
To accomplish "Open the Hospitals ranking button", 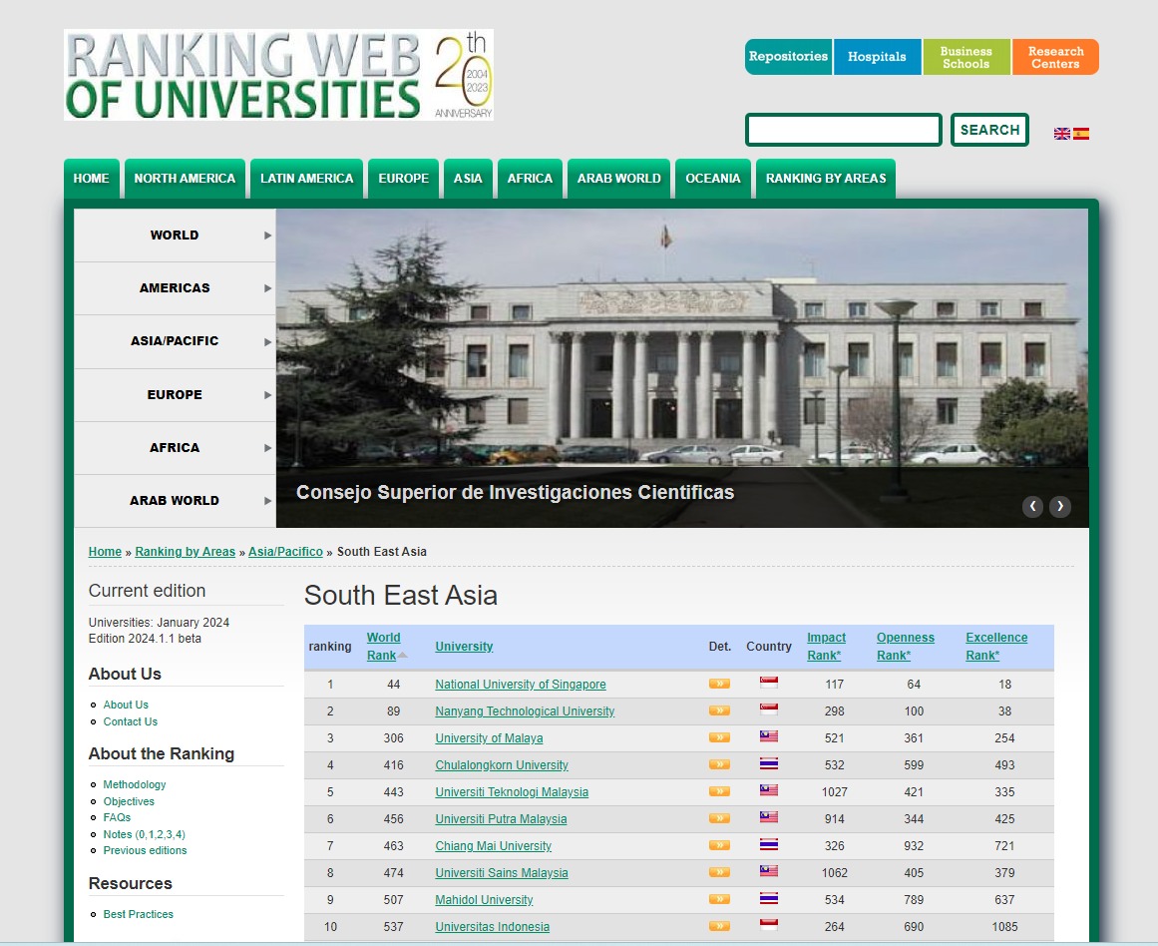I will click(x=878, y=57).
